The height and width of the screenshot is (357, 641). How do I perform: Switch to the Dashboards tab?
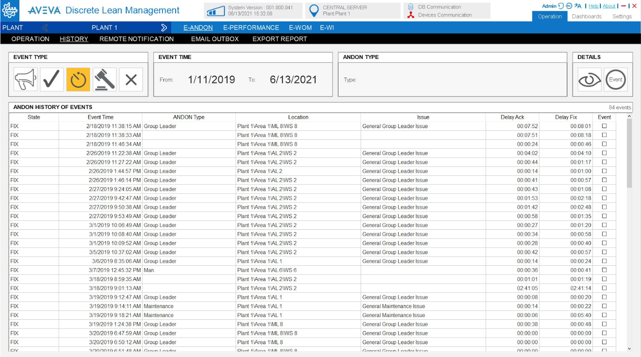[587, 16]
